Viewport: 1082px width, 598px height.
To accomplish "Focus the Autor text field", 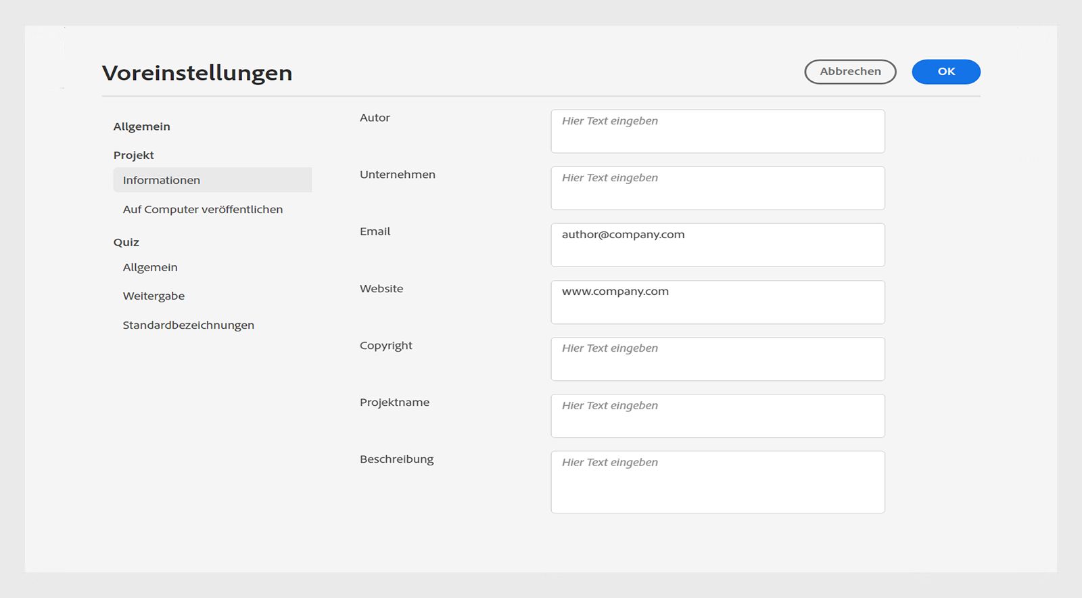I will tap(718, 131).
